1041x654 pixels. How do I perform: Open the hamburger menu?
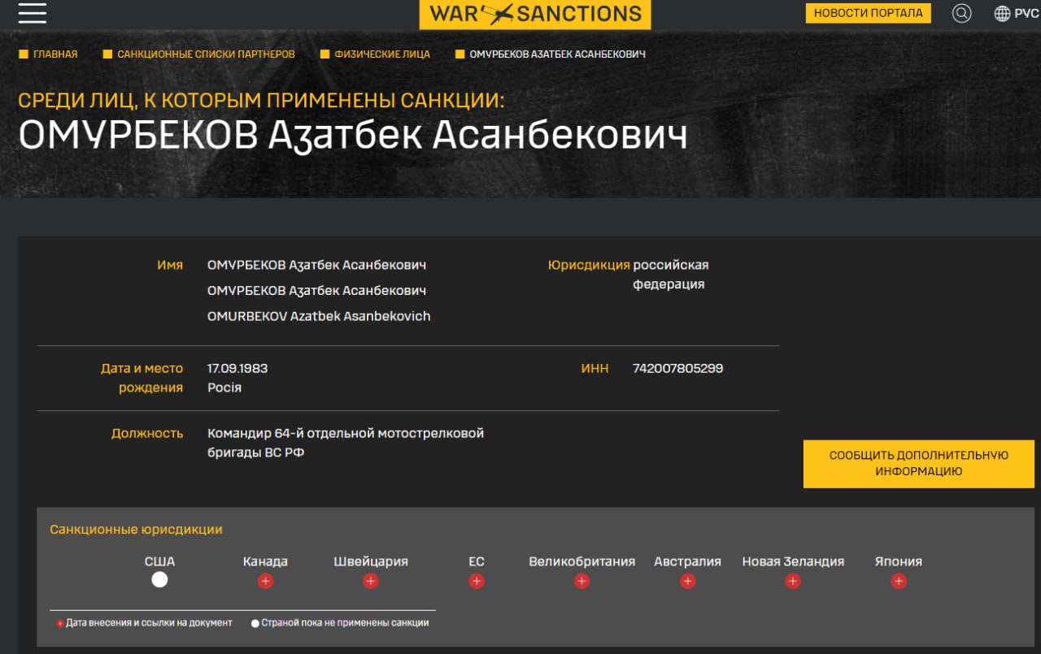click(x=33, y=13)
